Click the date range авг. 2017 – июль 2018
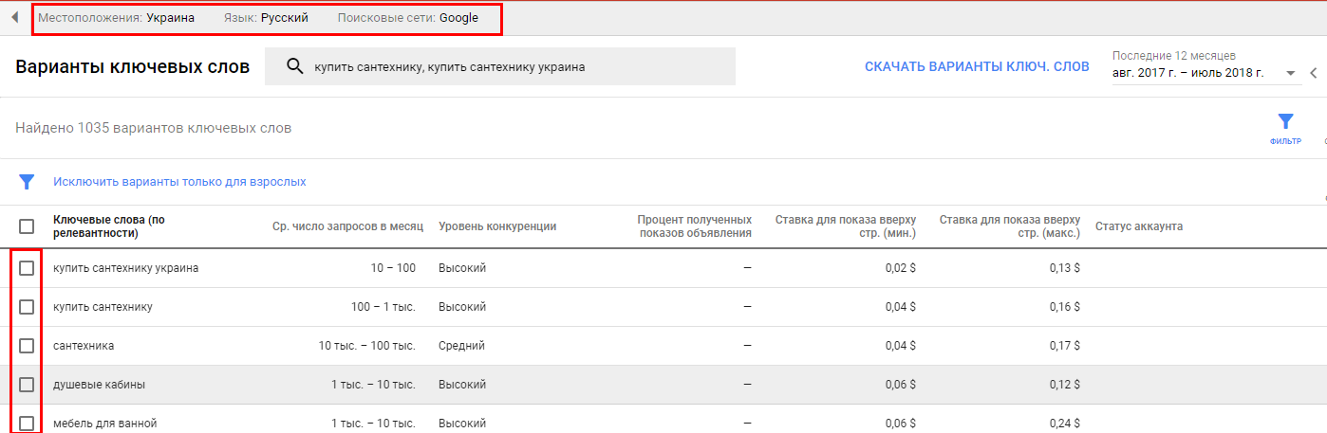1327x433 pixels. pos(1188,73)
